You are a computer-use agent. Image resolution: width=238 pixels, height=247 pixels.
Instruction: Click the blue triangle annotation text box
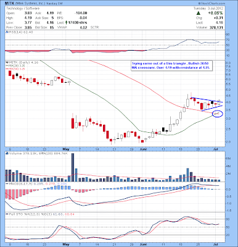pos(171,65)
